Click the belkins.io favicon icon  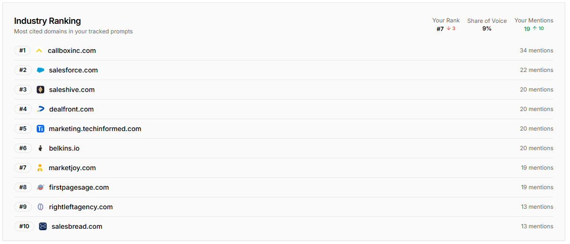(x=40, y=148)
